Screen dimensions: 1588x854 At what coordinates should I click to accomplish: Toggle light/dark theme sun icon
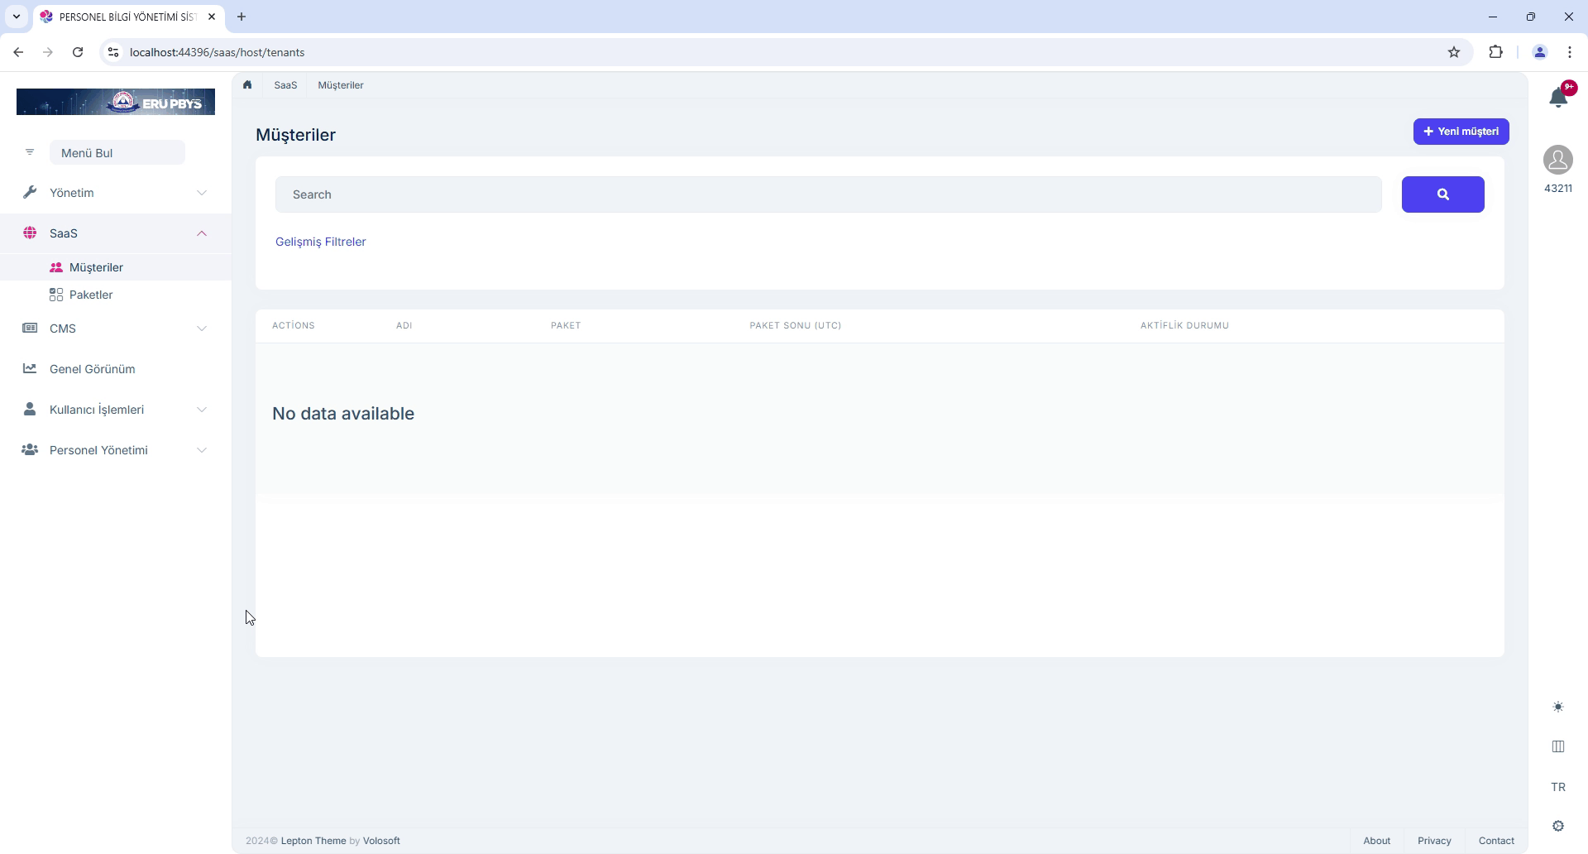tap(1557, 707)
